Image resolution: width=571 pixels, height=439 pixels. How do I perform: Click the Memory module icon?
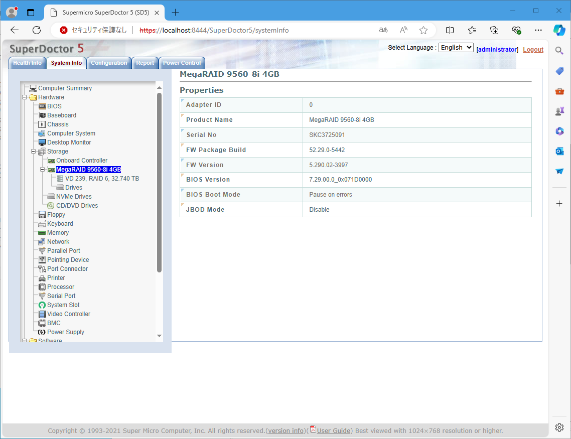point(42,233)
